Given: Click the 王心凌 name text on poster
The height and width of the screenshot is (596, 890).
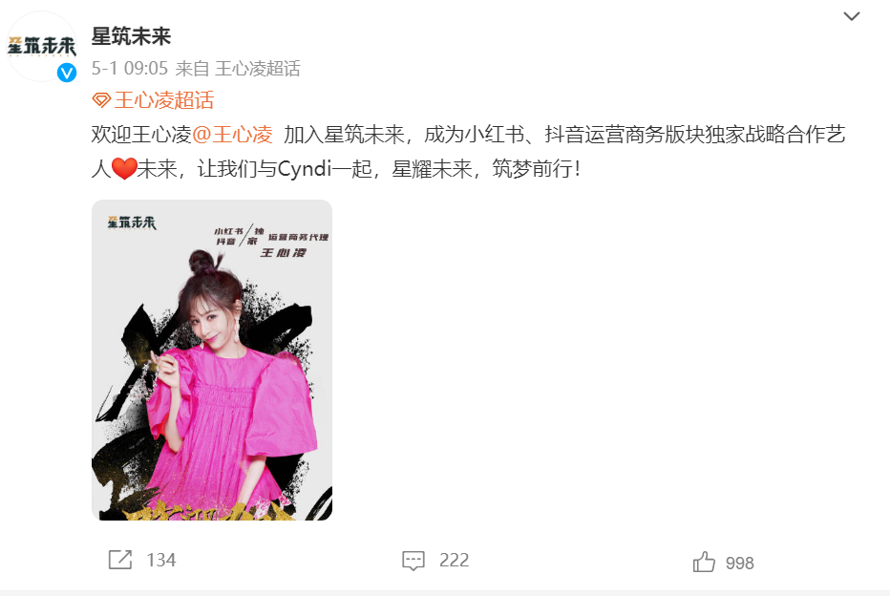Looking at the screenshot, I should pos(283,252).
